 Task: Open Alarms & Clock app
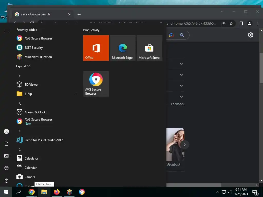tap(46, 112)
